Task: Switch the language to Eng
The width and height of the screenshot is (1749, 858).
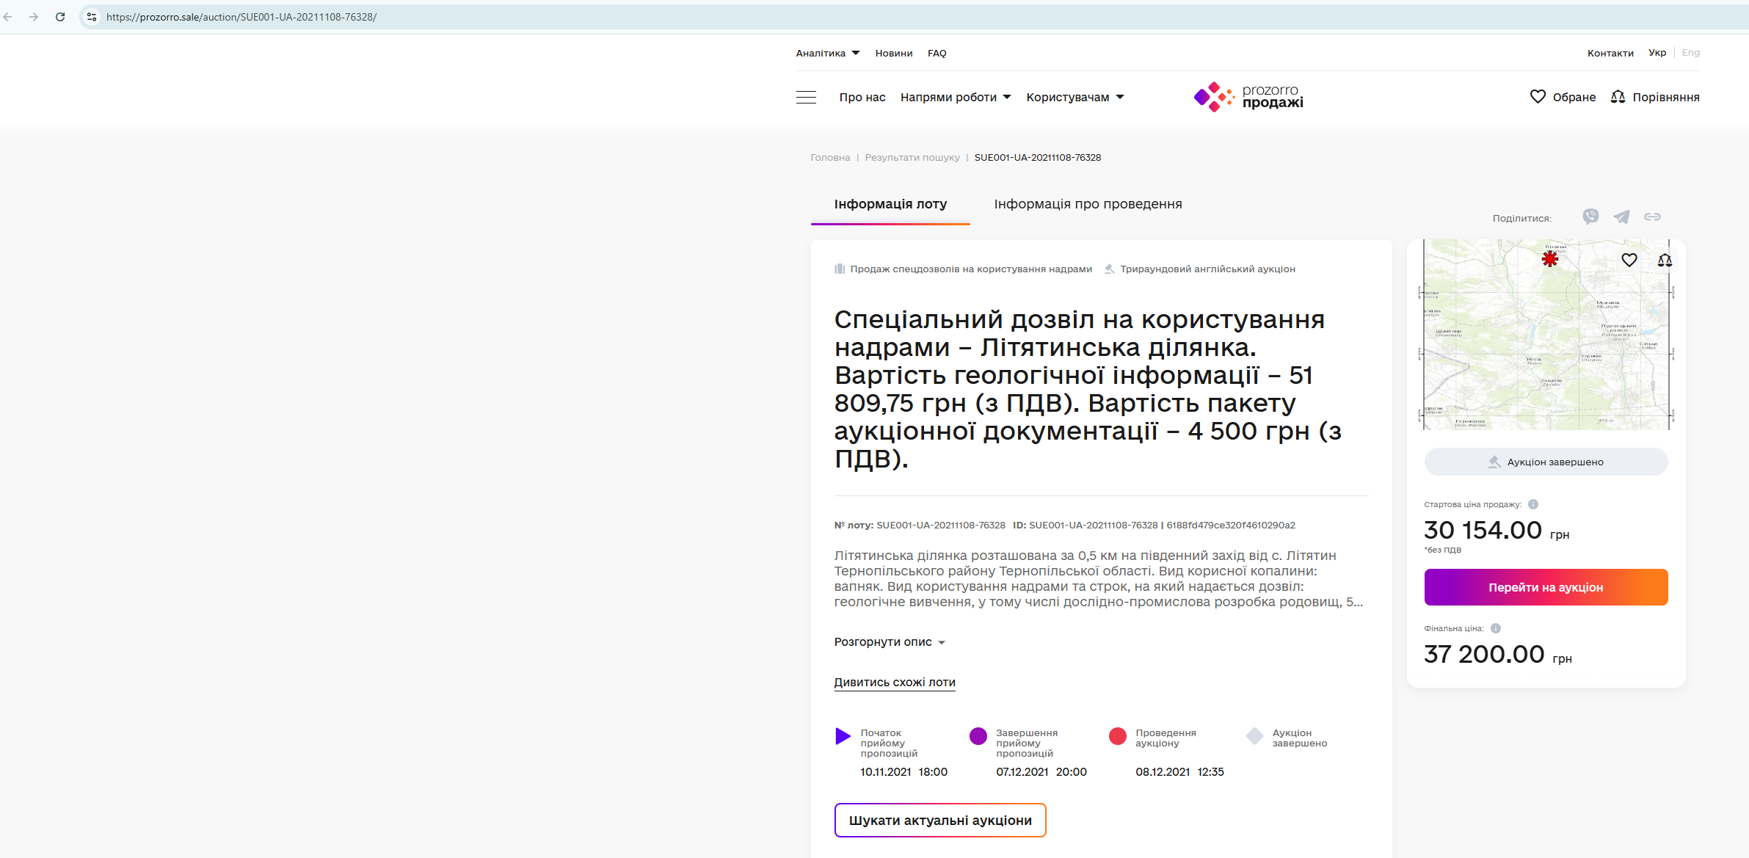Action: point(1690,53)
